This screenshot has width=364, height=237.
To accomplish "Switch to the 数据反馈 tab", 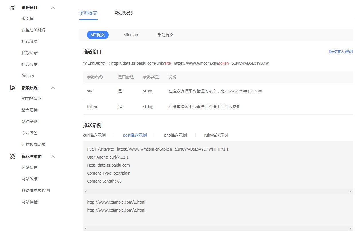I will 124,13.
